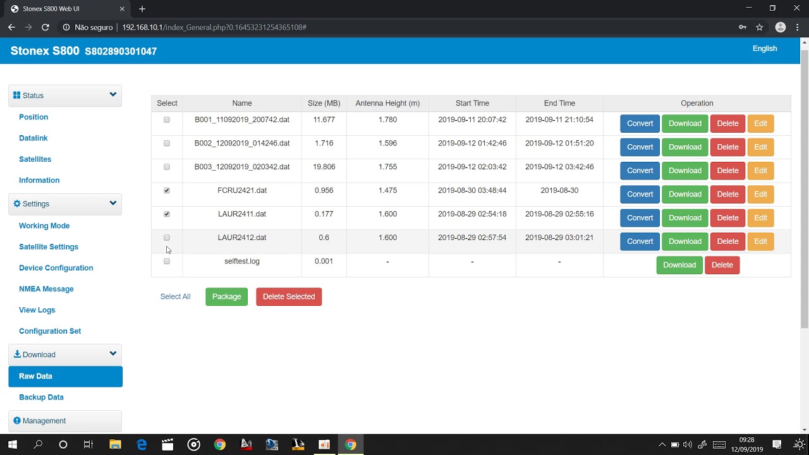
Task: Switch to Backup Data page
Action: point(41,397)
